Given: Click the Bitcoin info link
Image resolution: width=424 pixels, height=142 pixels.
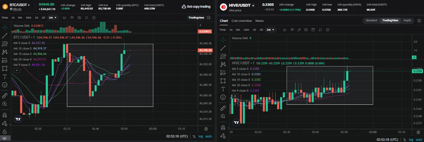Looking at the screenshot, I should 17,9.
